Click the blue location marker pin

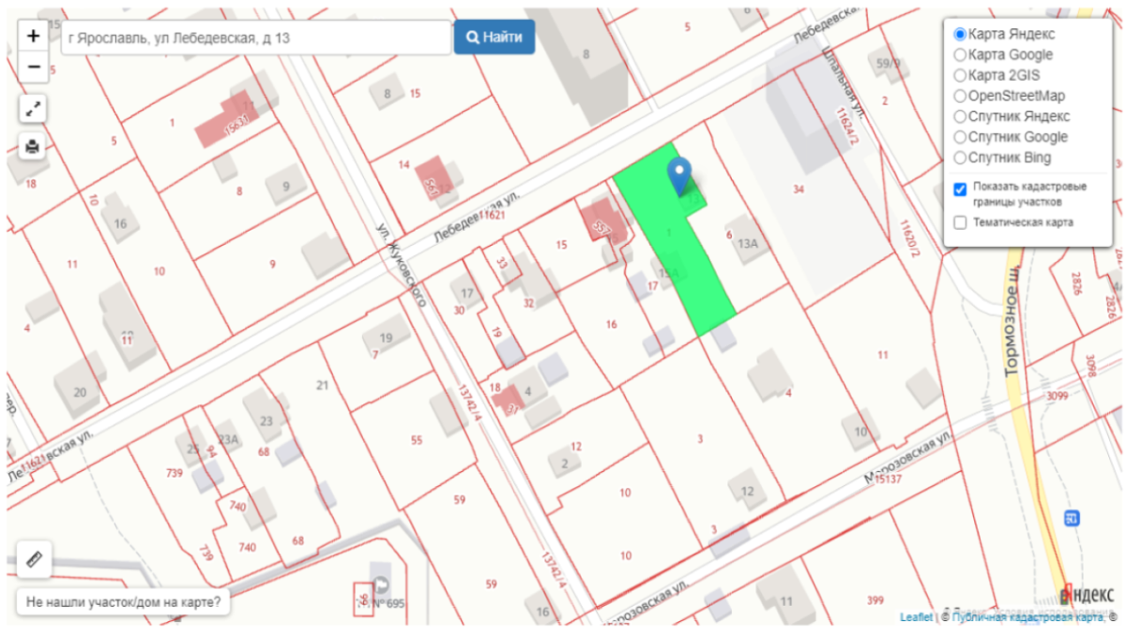(x=679, y=174)
